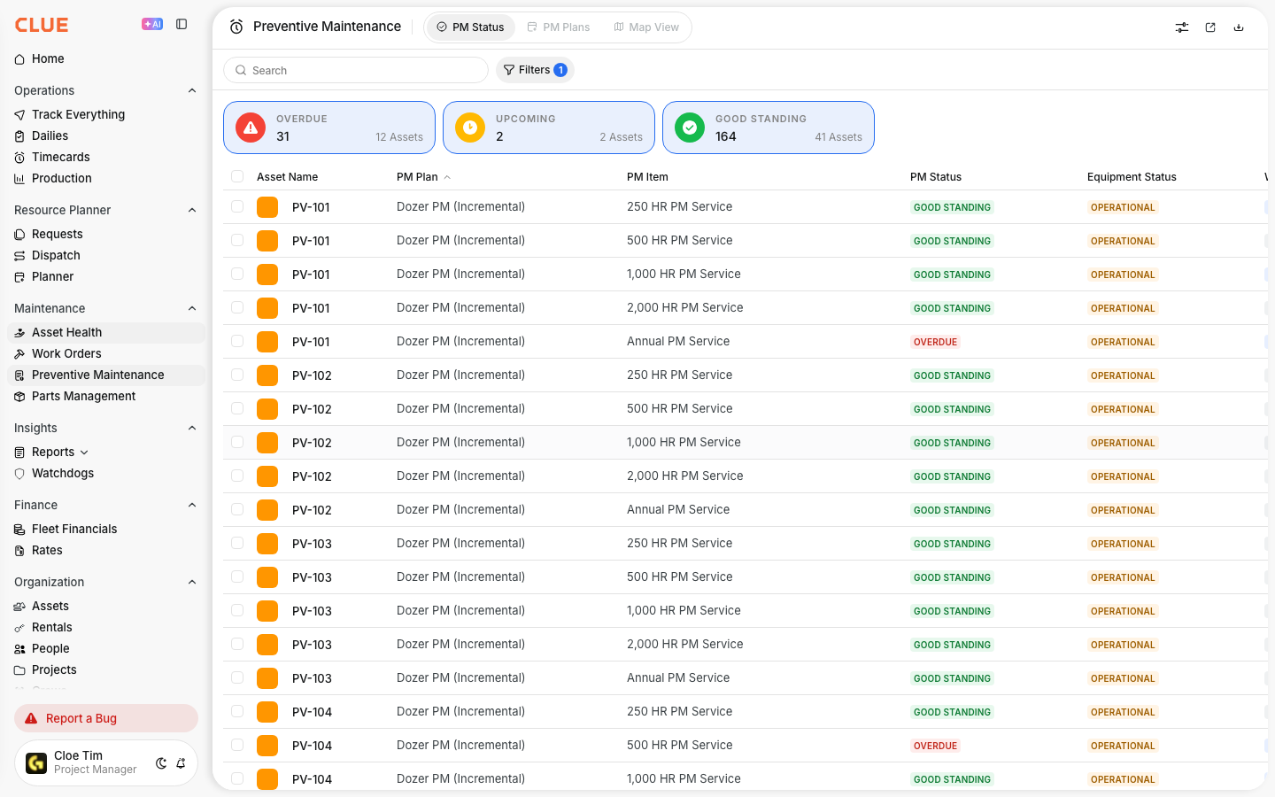The height and width of the screenshot is (797, 1275).
Task: Collapse the Insights section
Action: [x=192, y=428]
